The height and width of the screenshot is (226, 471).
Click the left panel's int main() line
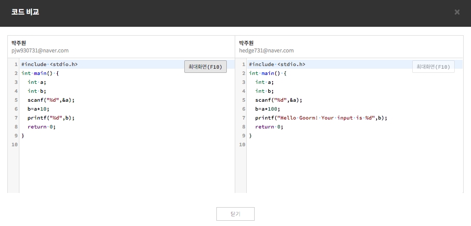tap(40, 73)
